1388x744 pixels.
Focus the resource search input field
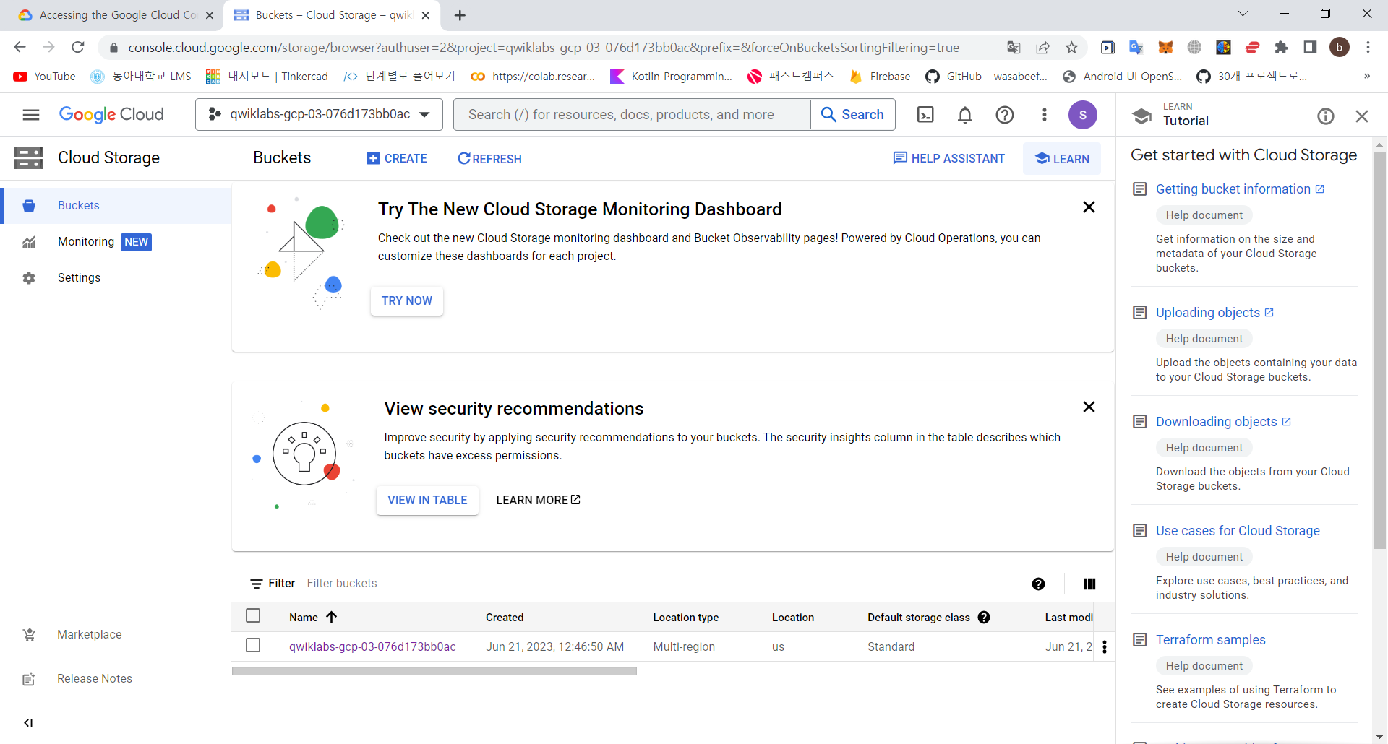pos(632,115)
